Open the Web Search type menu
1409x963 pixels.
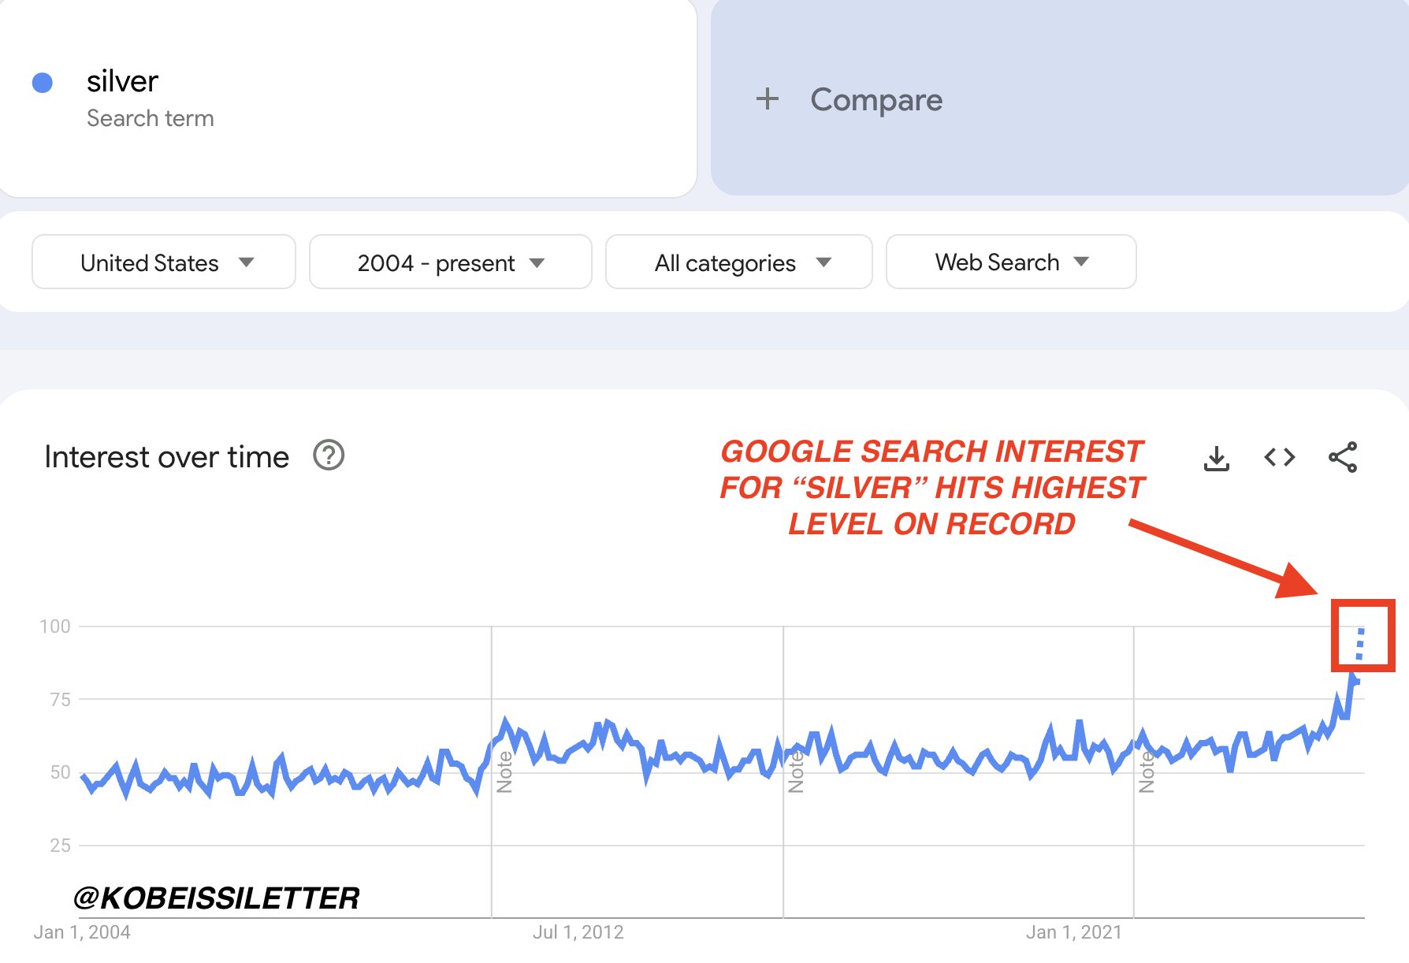[x=1011, y=262]
